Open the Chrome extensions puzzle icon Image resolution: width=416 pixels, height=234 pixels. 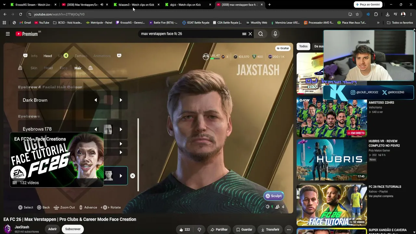(376, 14)
